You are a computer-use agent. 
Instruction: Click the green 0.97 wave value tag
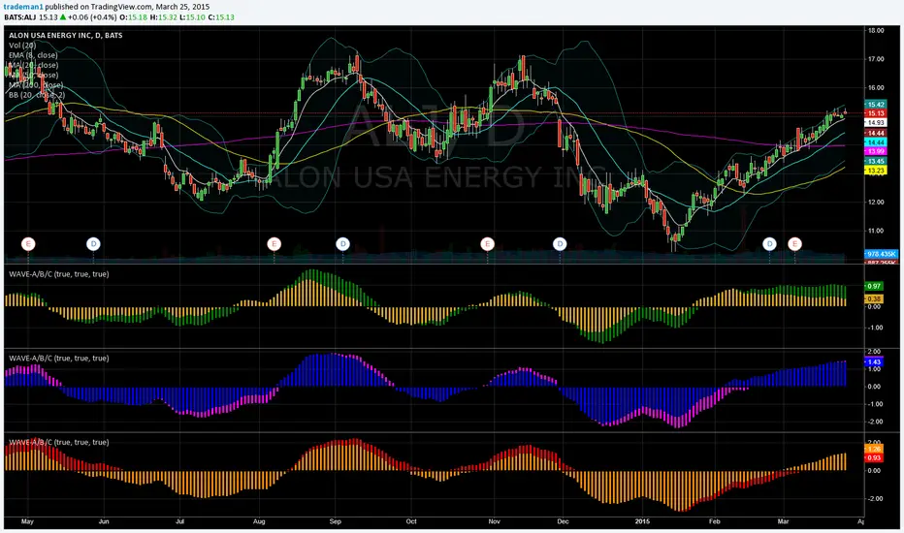point(873,287)
